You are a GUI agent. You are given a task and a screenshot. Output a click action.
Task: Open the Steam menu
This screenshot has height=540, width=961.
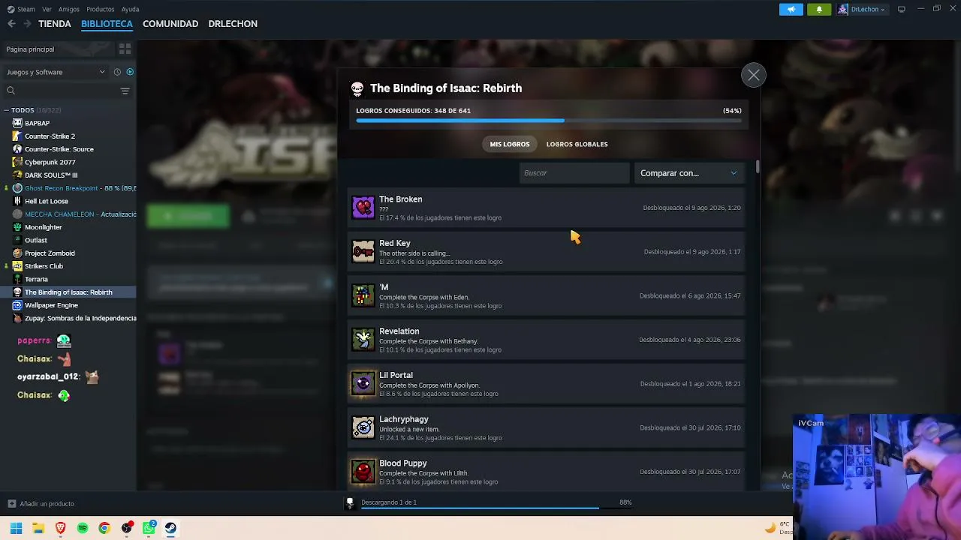(26, 10)
